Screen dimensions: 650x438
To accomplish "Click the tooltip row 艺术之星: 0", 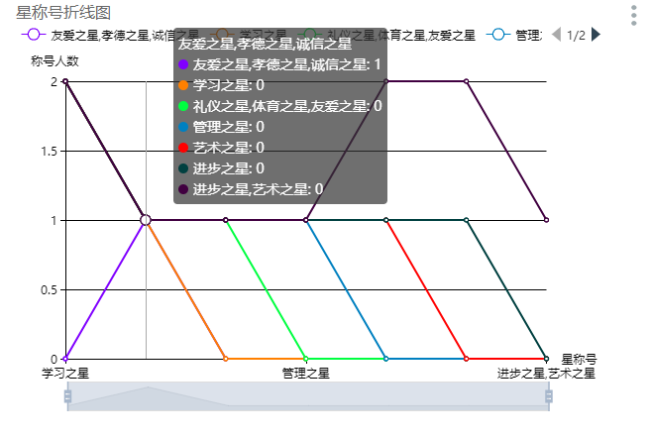I will [221, 148].
